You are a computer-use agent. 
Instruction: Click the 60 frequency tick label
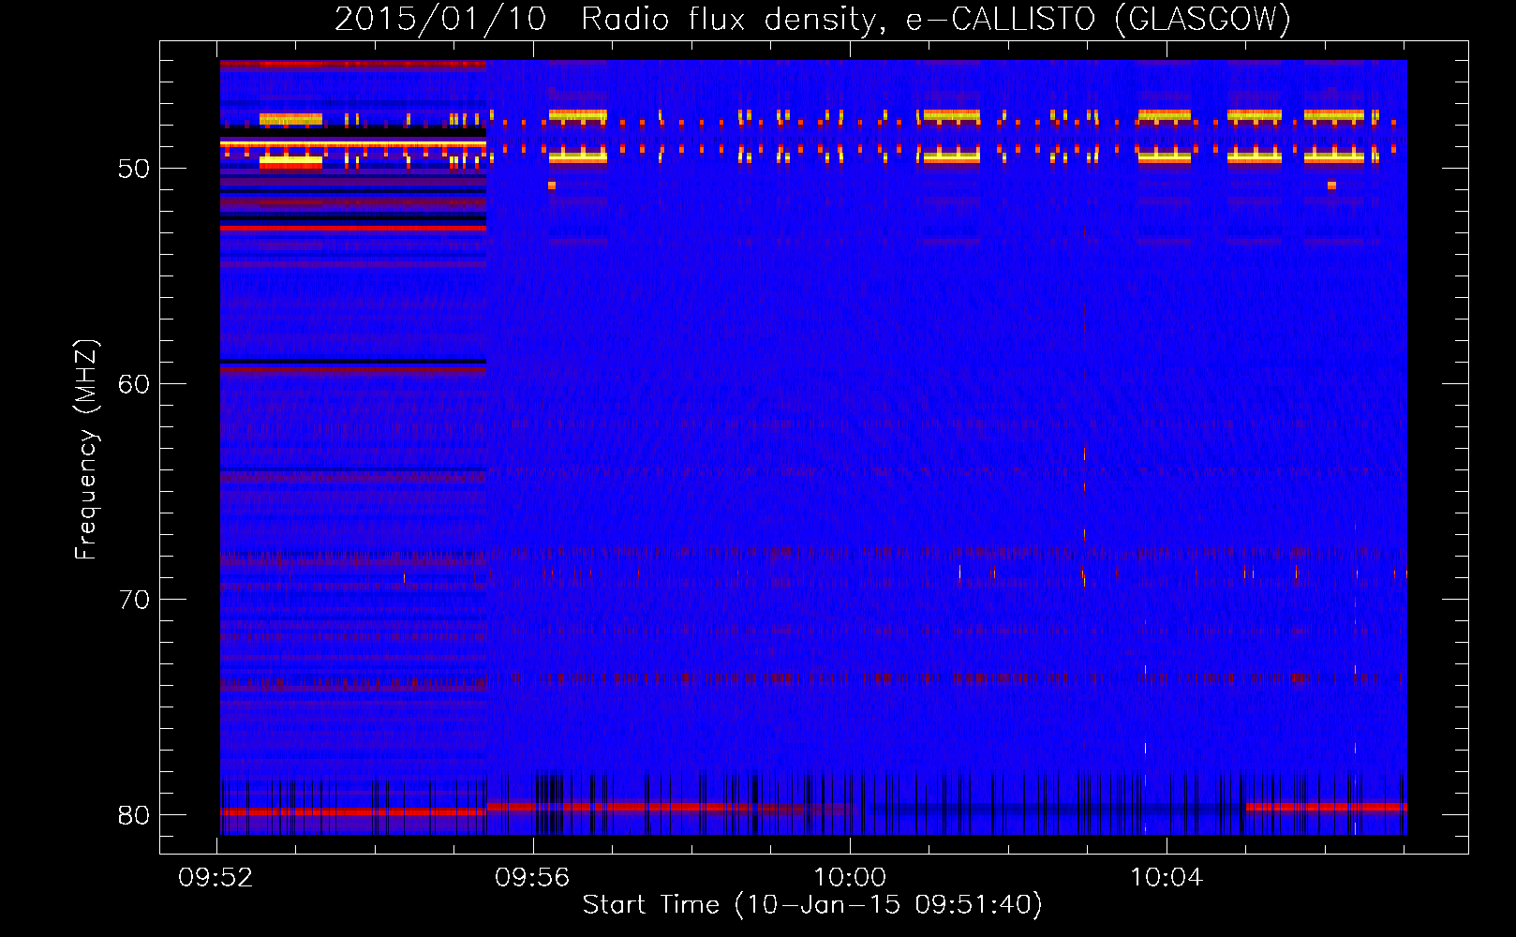[x=134, y=384]
